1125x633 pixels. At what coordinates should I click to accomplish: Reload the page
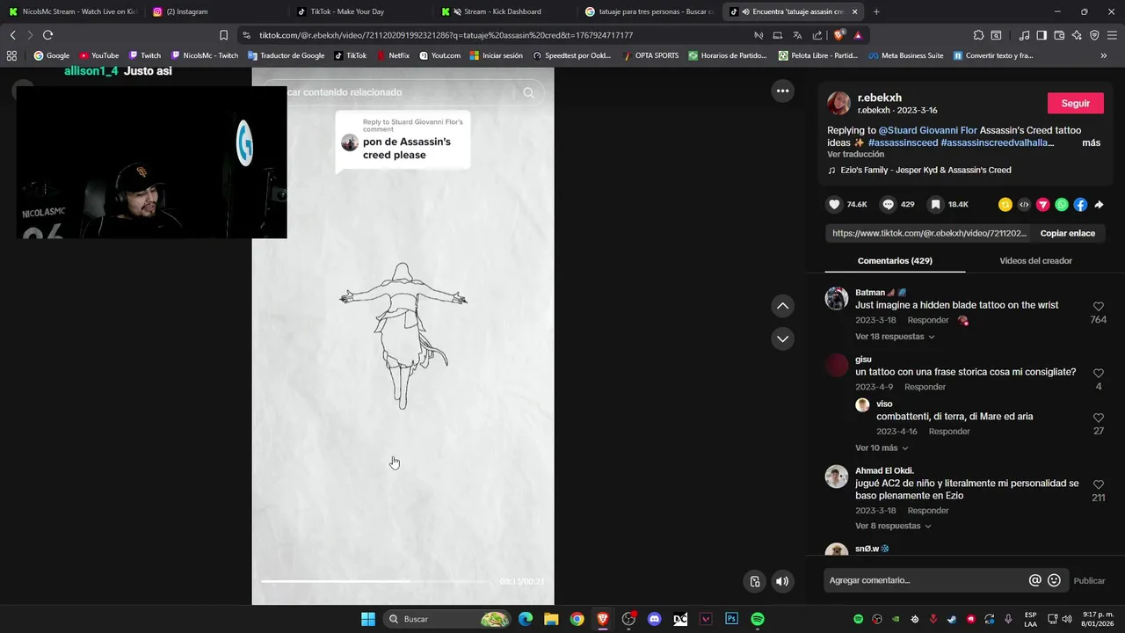(x=47, y=35)
